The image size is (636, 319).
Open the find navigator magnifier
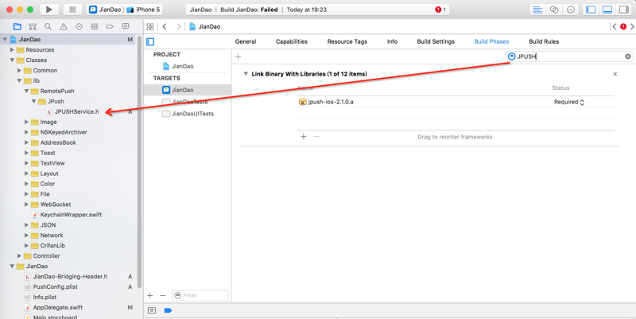(x=48, y=27)
